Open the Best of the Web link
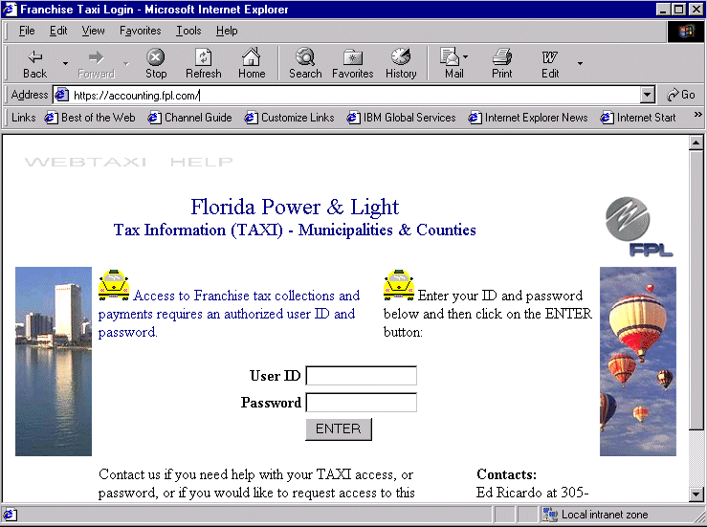Screen dimensions: 707x527 [90, 118]
